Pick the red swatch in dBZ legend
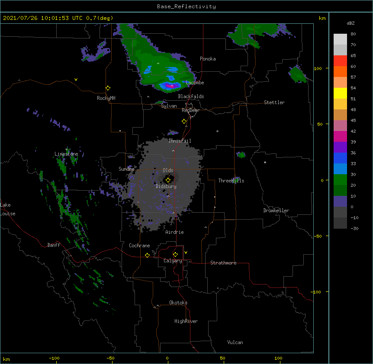The height and width of the screenshot is (364, 373). [x=340, y=61]
